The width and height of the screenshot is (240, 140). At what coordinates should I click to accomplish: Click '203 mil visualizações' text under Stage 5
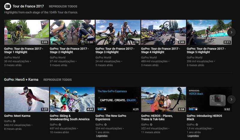200,61
